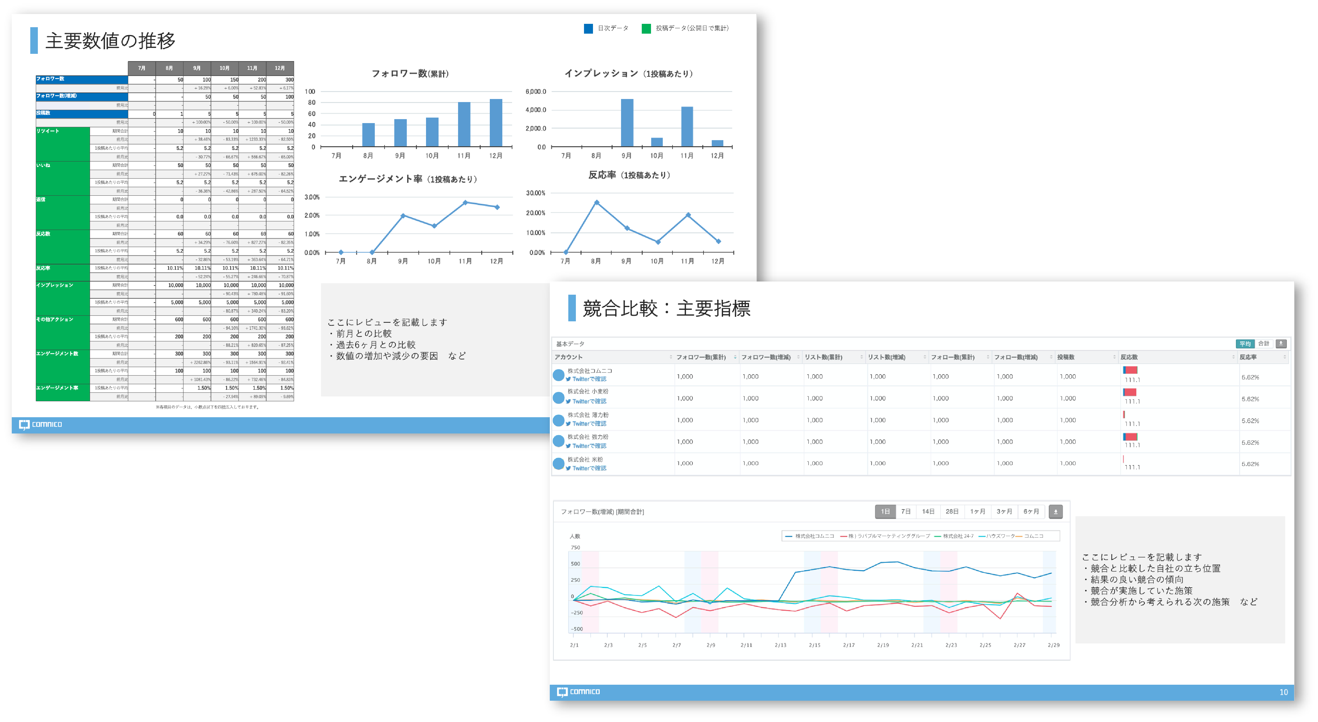This screenshot has height=722, width=1318.
Task: Click review text box on 競合比較 slide
Action: [x=1180, y=579]
